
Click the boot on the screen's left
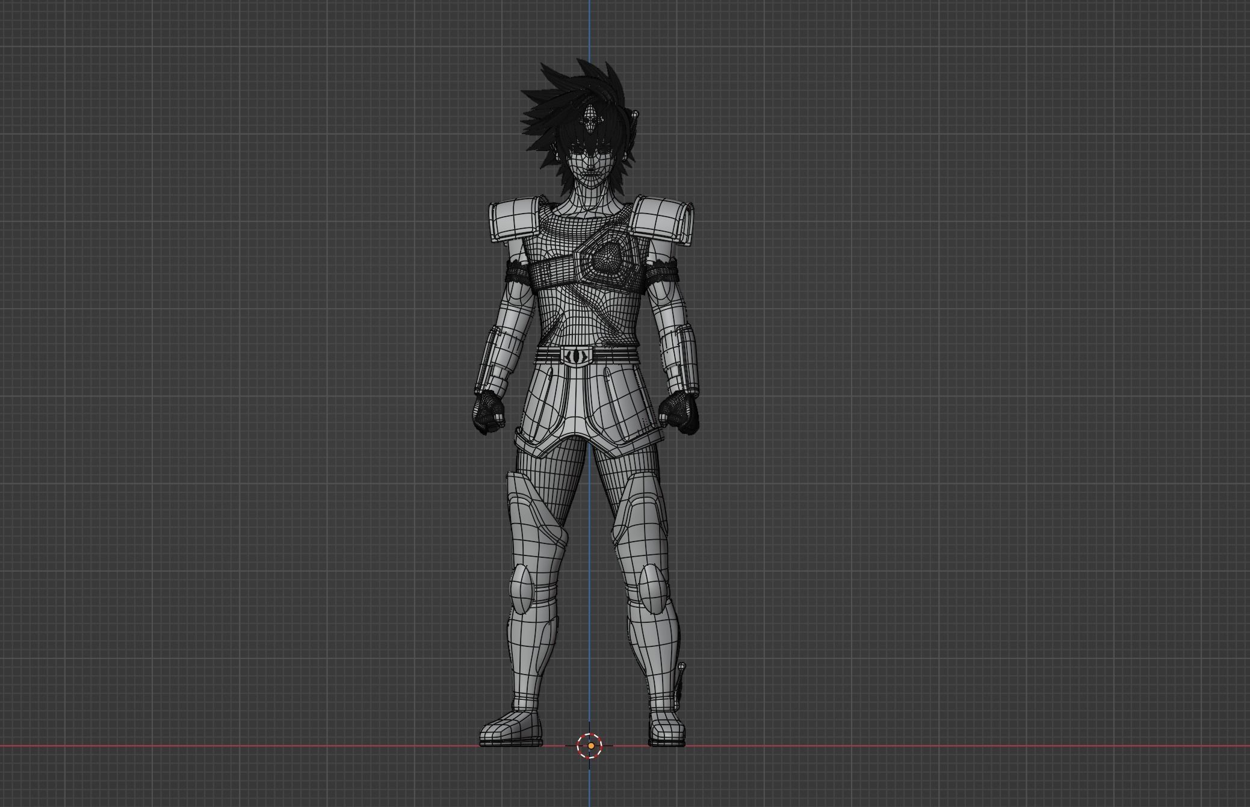(510, 729)
